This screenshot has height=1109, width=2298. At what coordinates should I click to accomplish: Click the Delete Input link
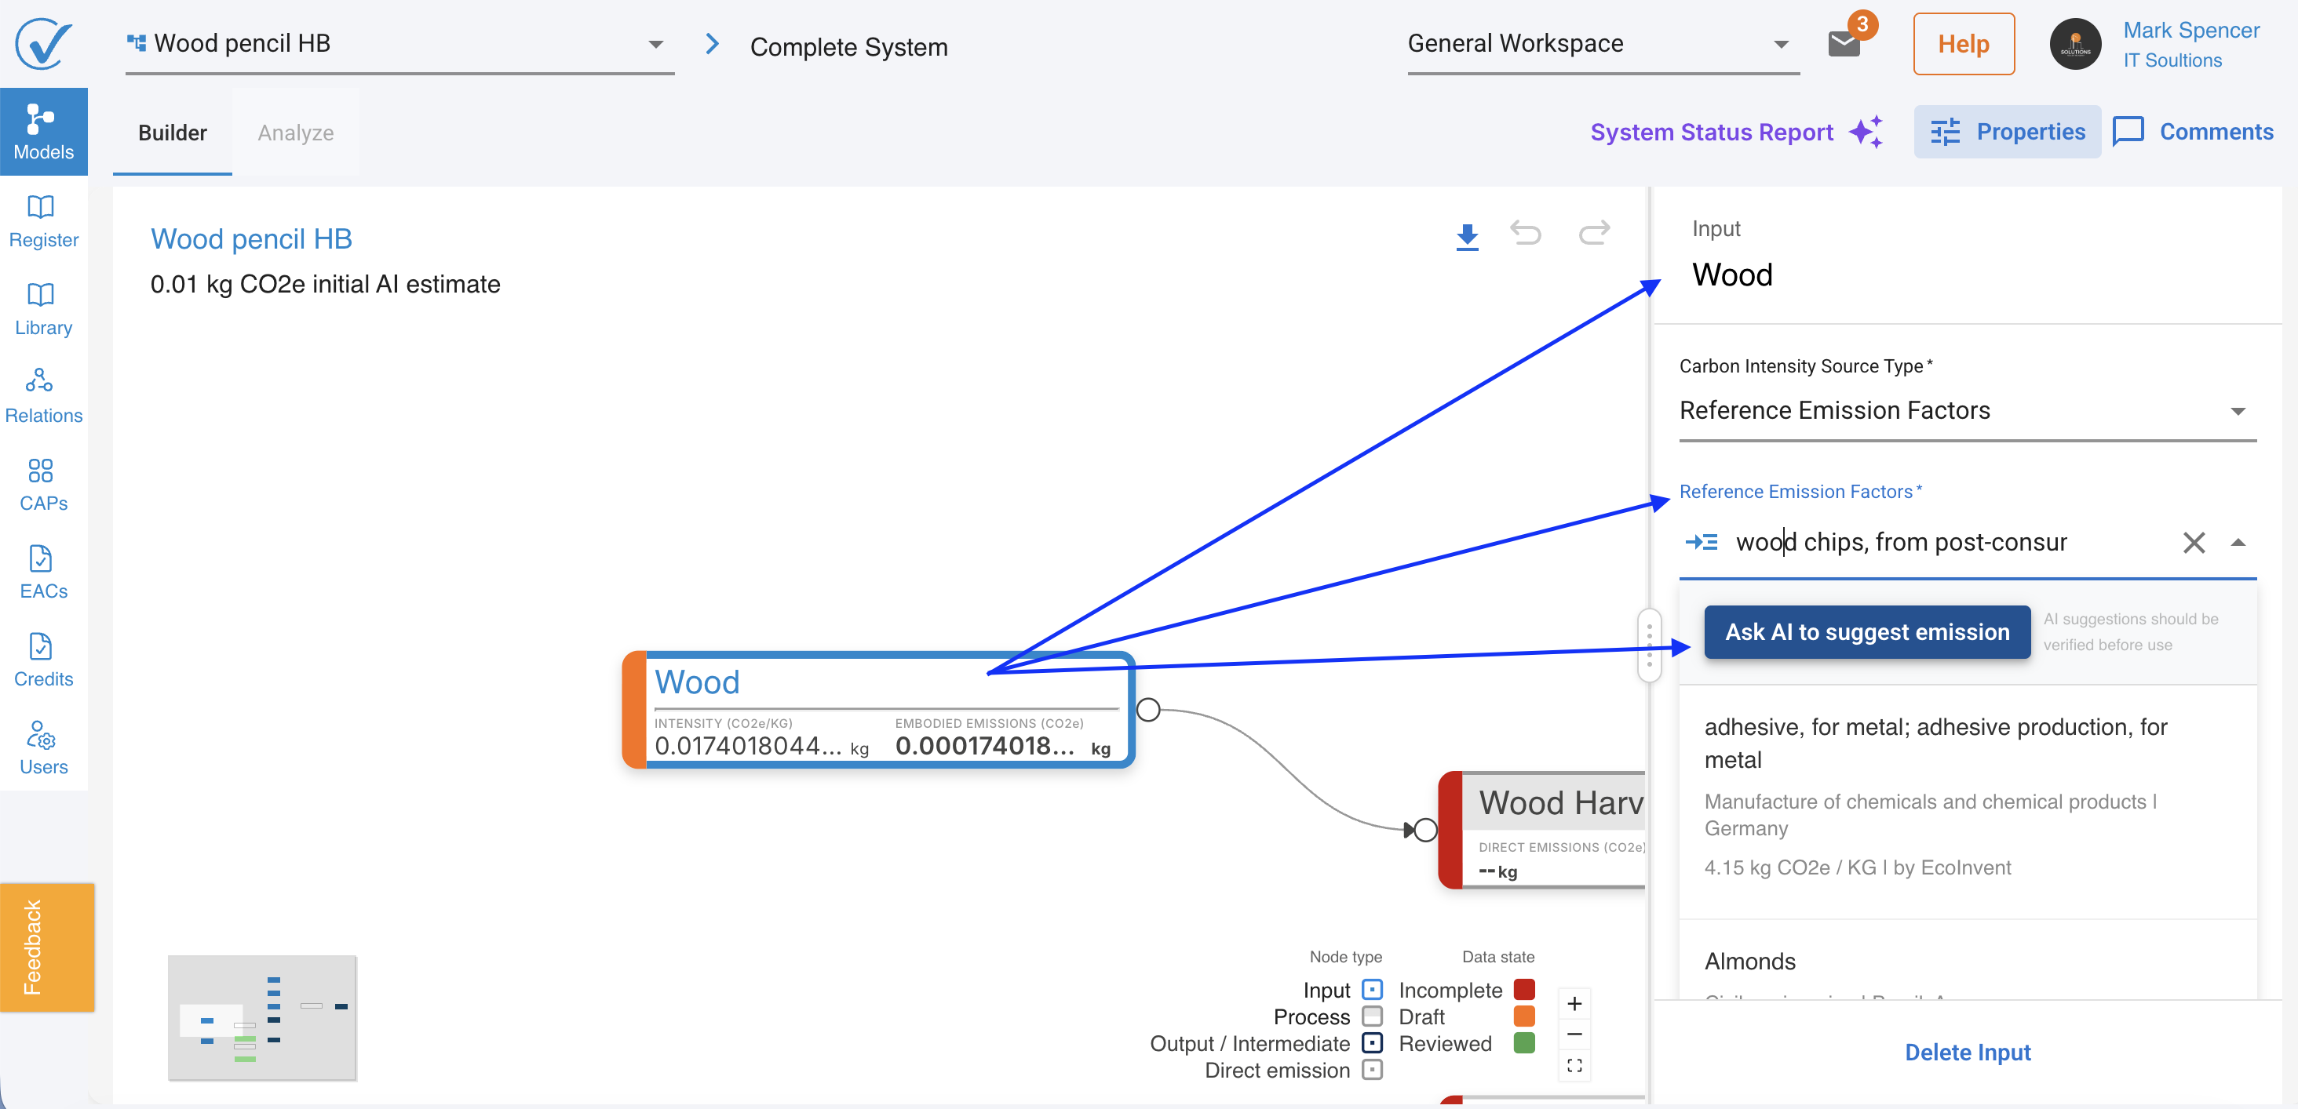[1967, 1053]
